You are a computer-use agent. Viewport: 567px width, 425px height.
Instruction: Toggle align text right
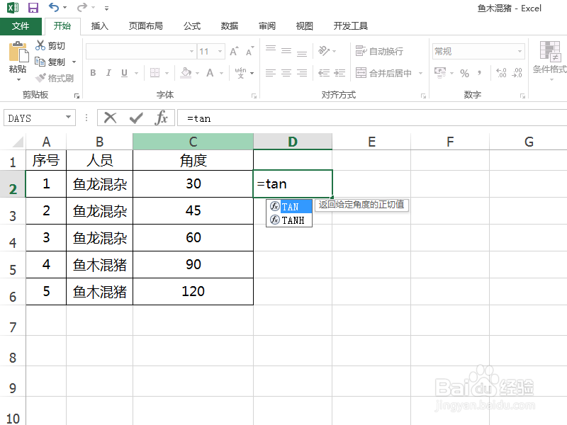coord(302,73)
